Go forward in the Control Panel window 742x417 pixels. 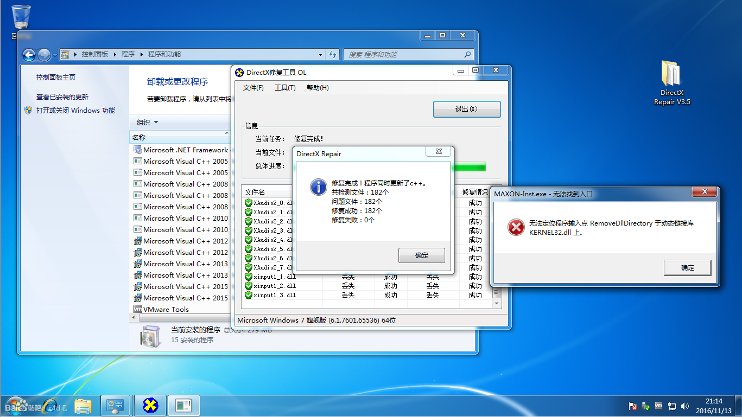(x=44, y=55)
